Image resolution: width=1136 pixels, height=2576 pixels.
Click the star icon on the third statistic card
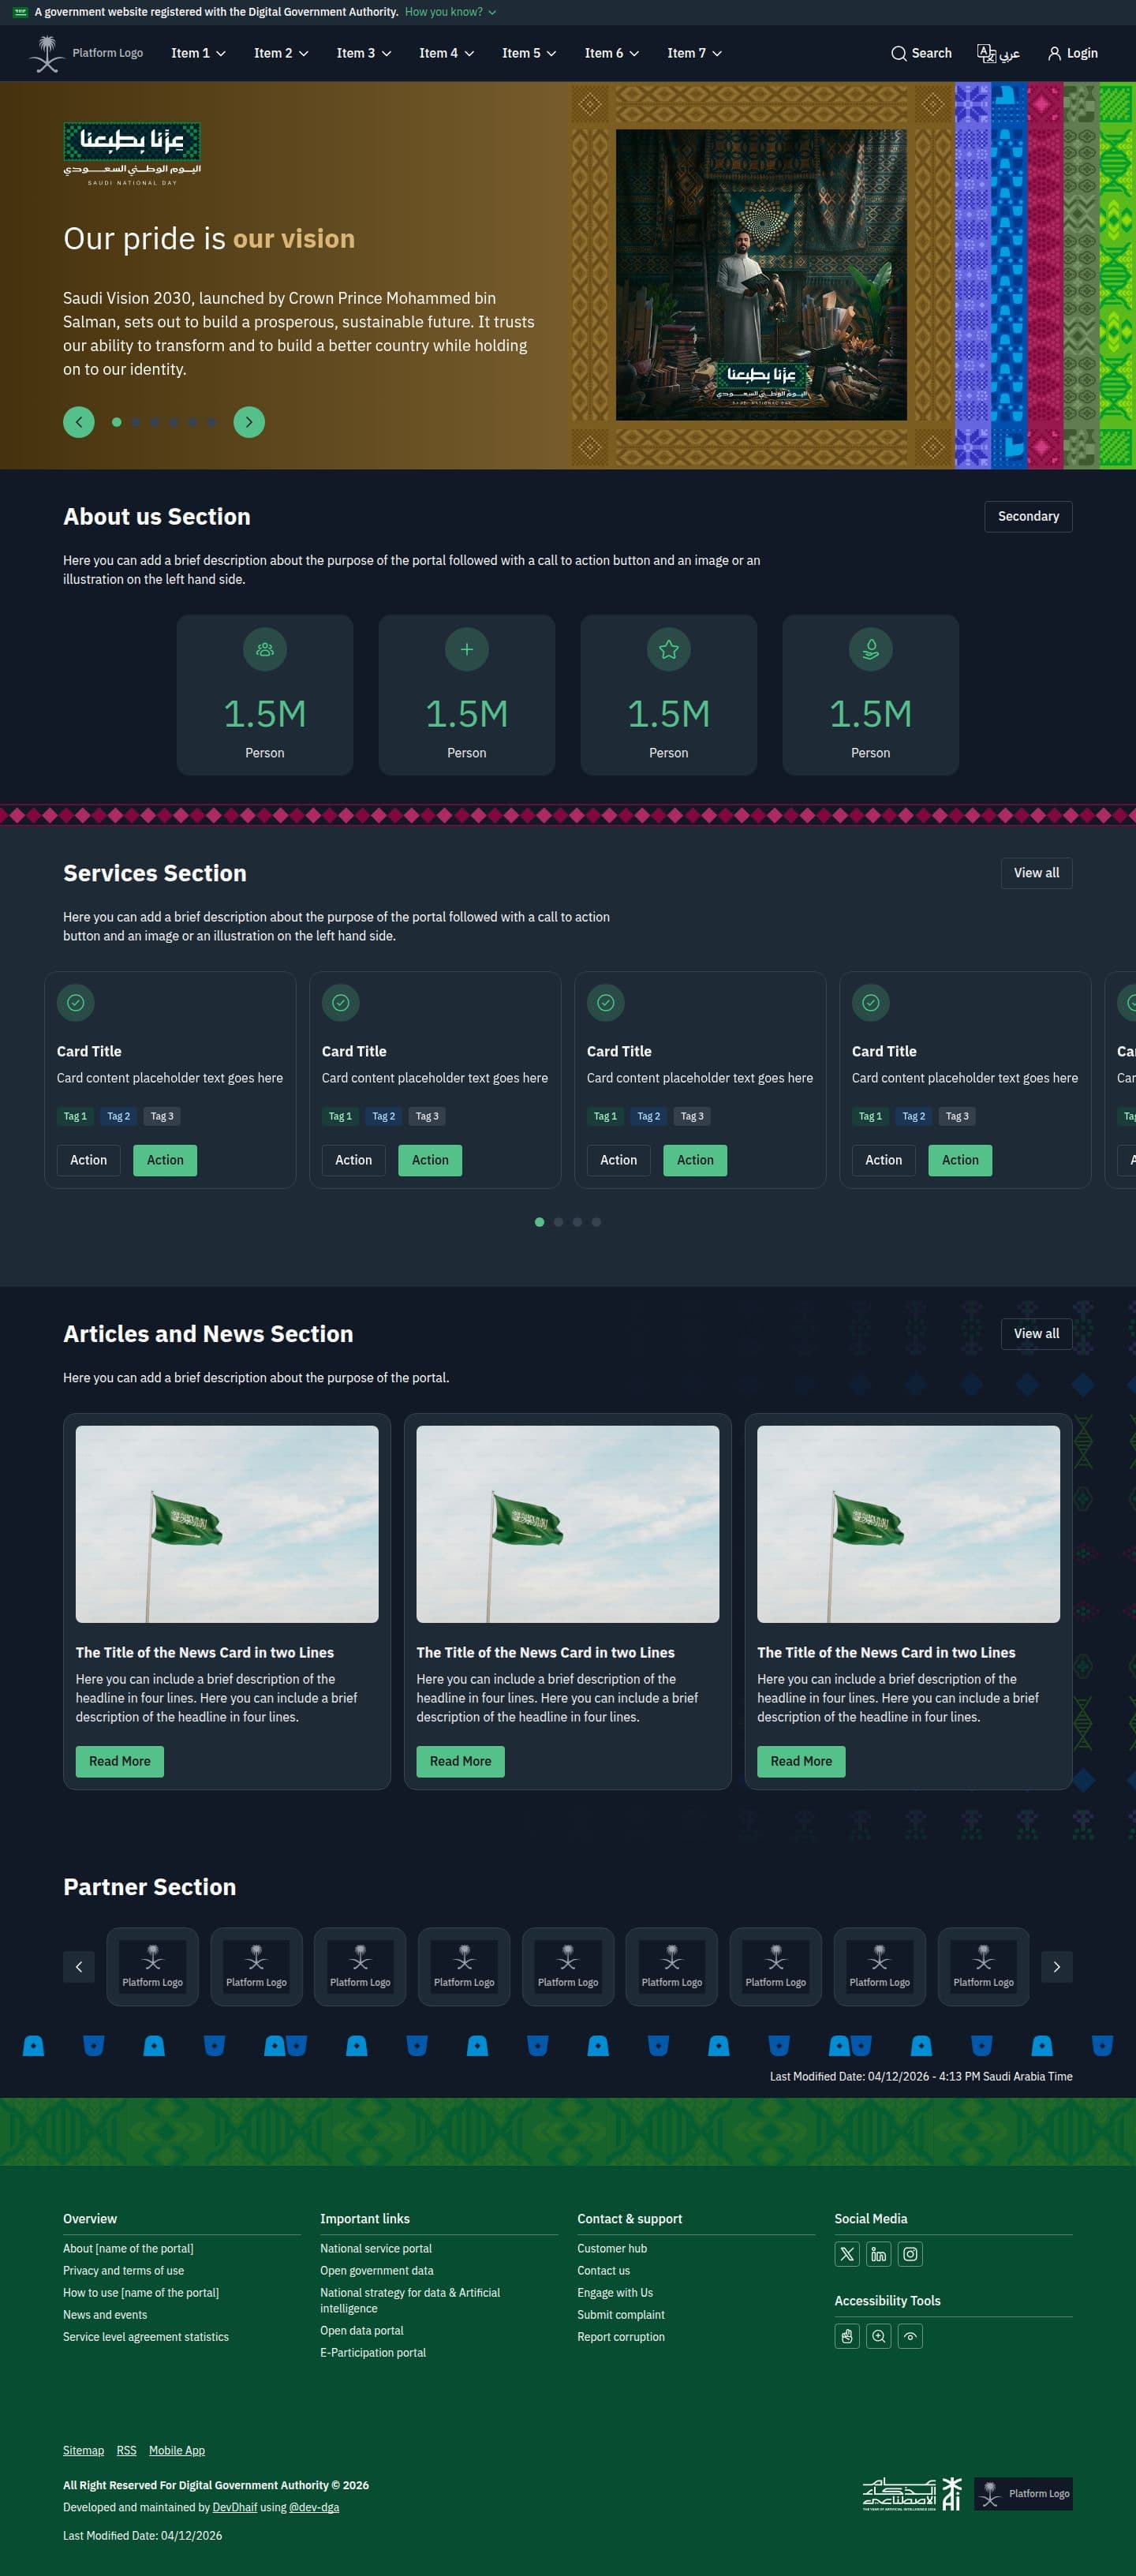click(669, 650)
